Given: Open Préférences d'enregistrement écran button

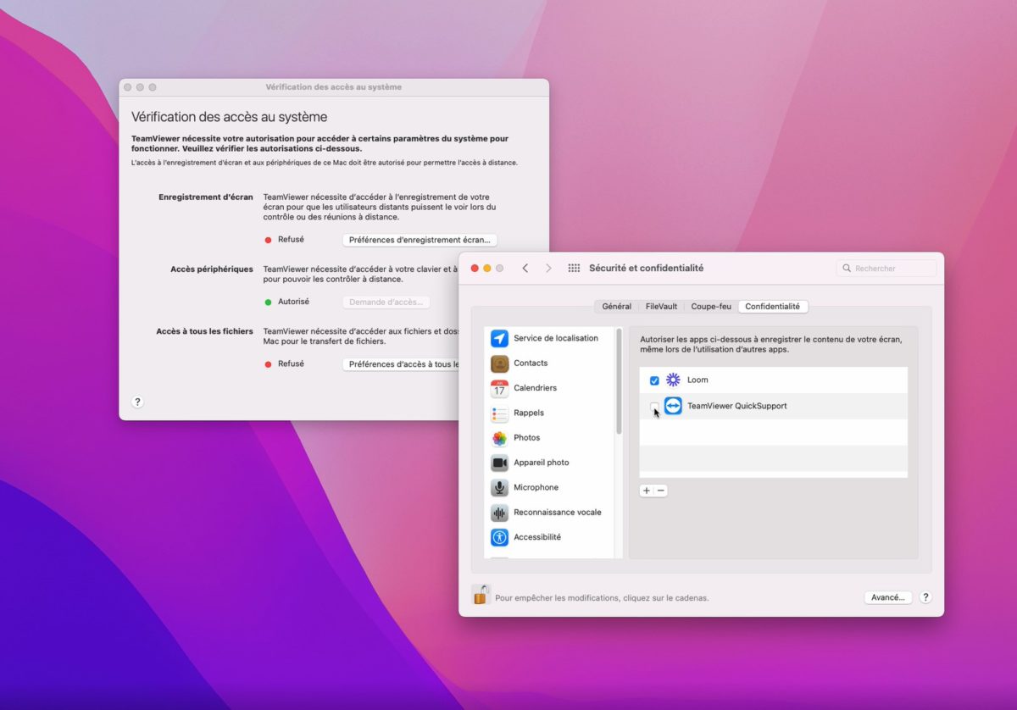Looking at the screenshot, I should click(x=420, y=240).
